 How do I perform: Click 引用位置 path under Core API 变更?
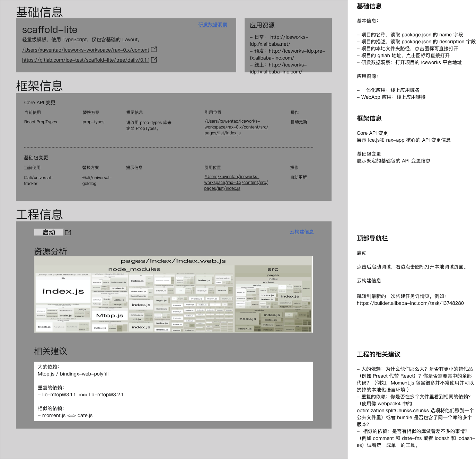[x=236, y=127]
